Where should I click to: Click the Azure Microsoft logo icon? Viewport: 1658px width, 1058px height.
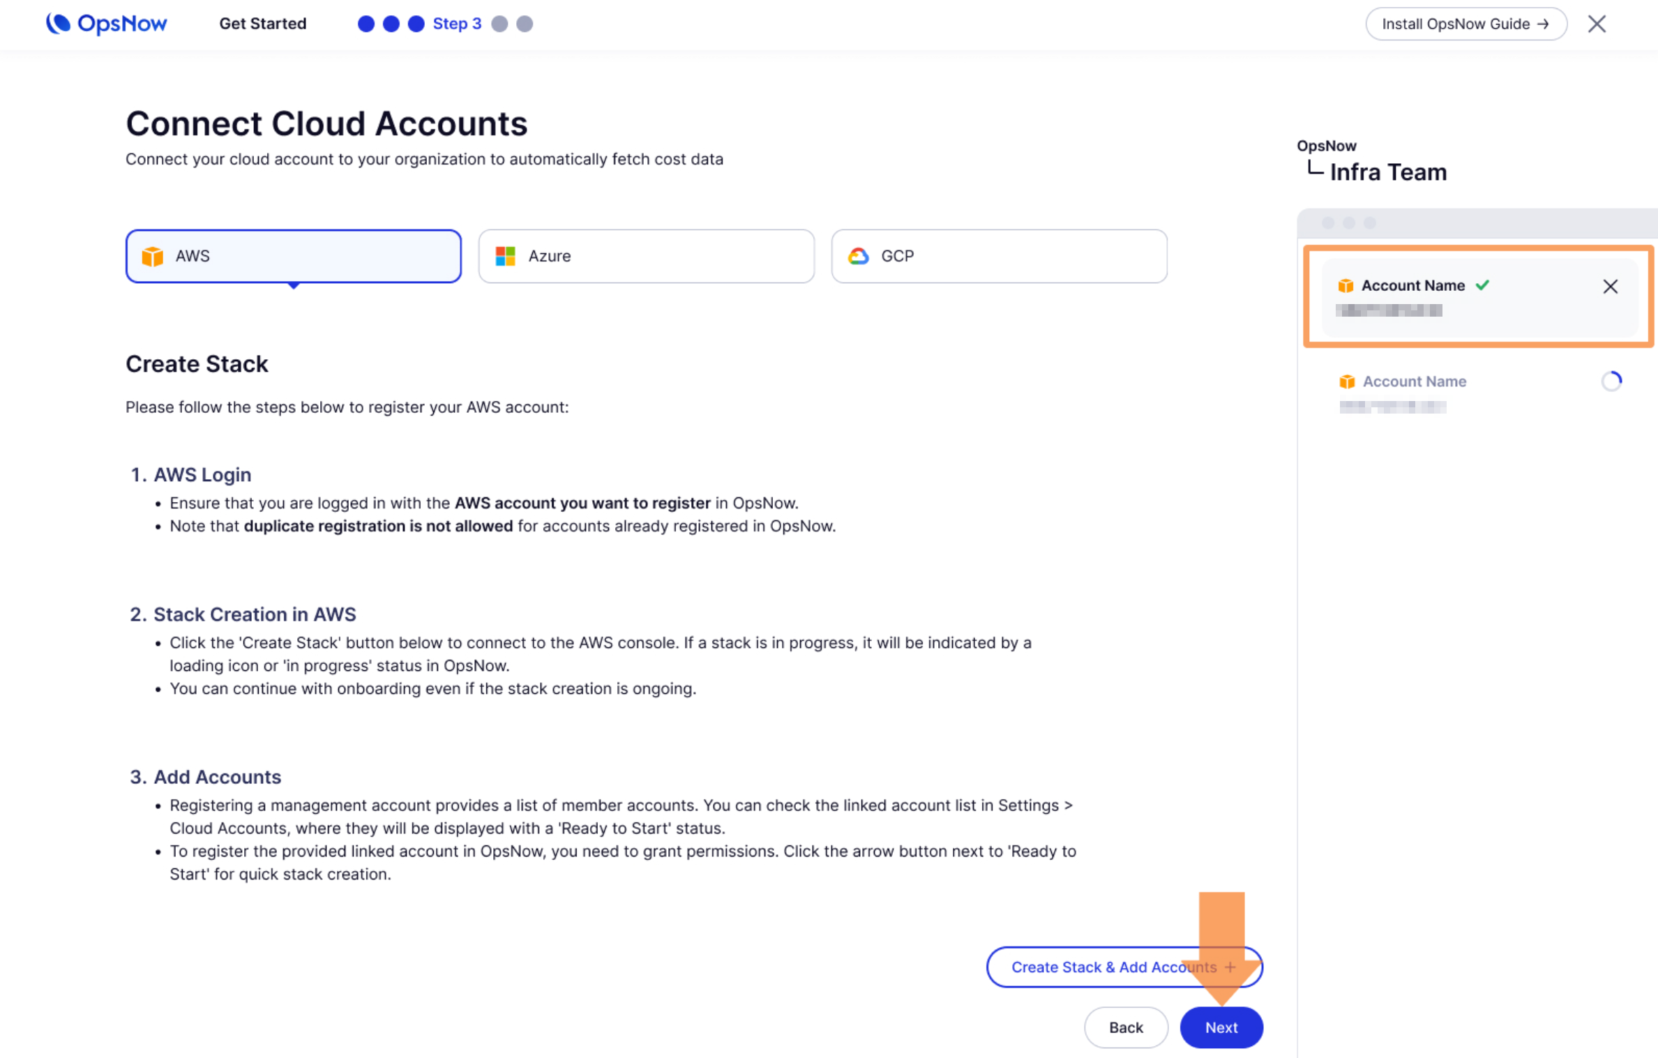[x=505, y=256]
